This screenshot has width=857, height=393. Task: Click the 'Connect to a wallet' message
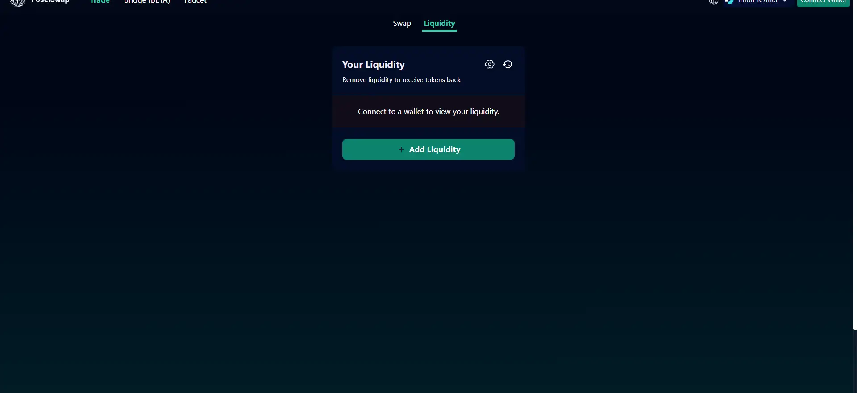[x=428, y=112]
